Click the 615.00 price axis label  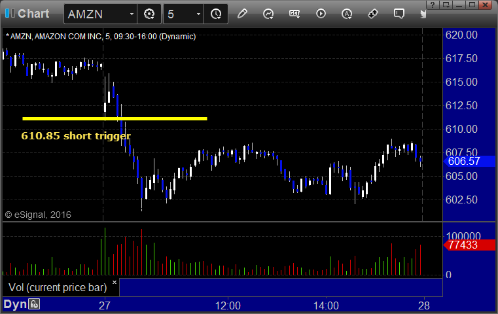461,82
